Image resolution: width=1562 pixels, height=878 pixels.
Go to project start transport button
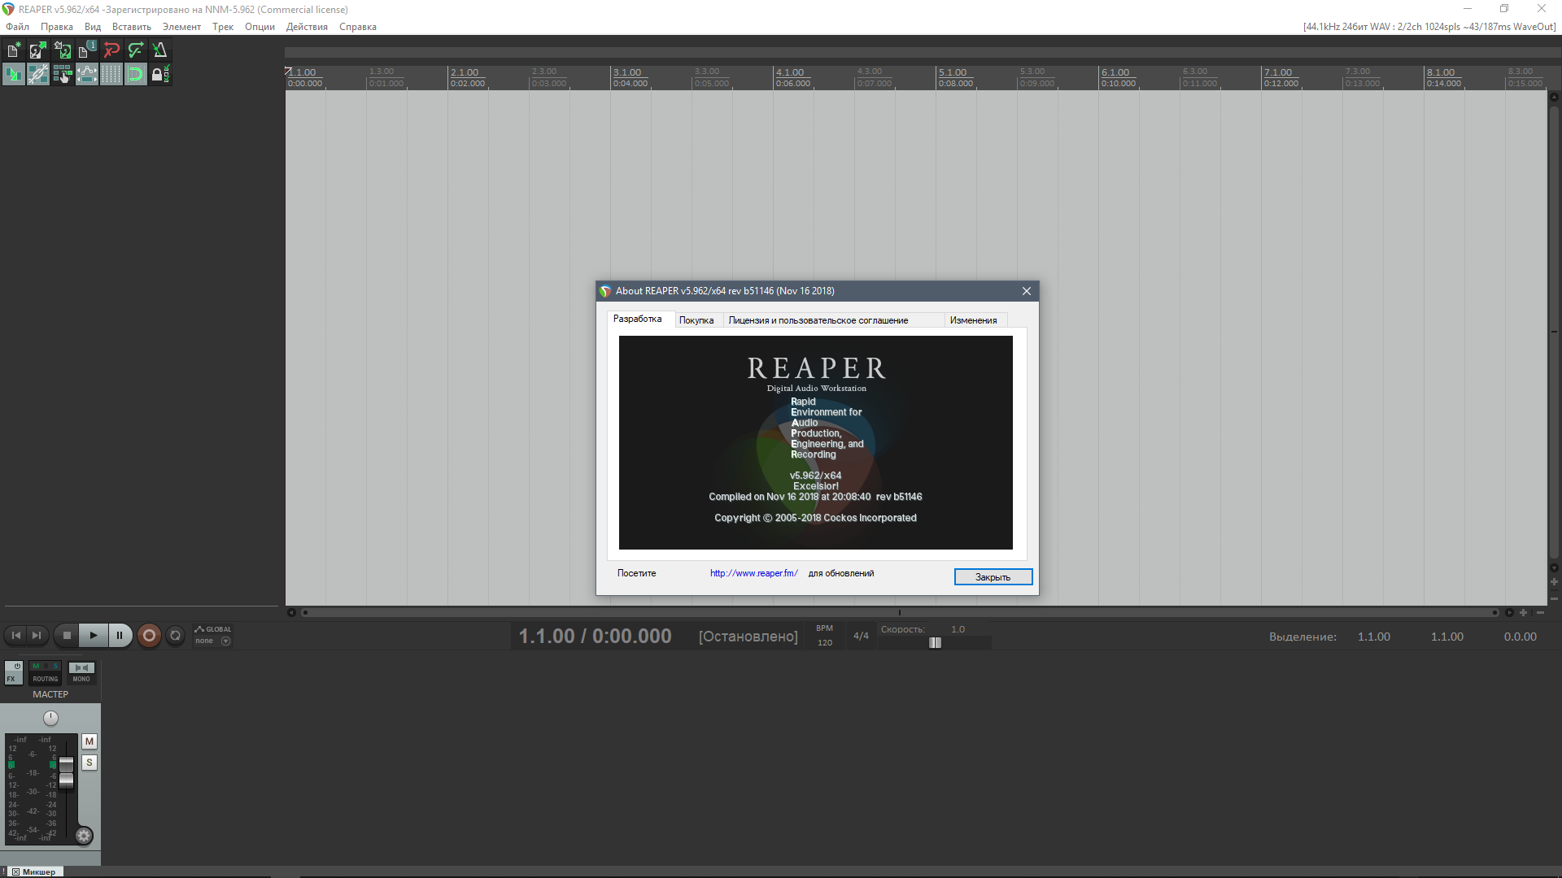tap(15, 636)
